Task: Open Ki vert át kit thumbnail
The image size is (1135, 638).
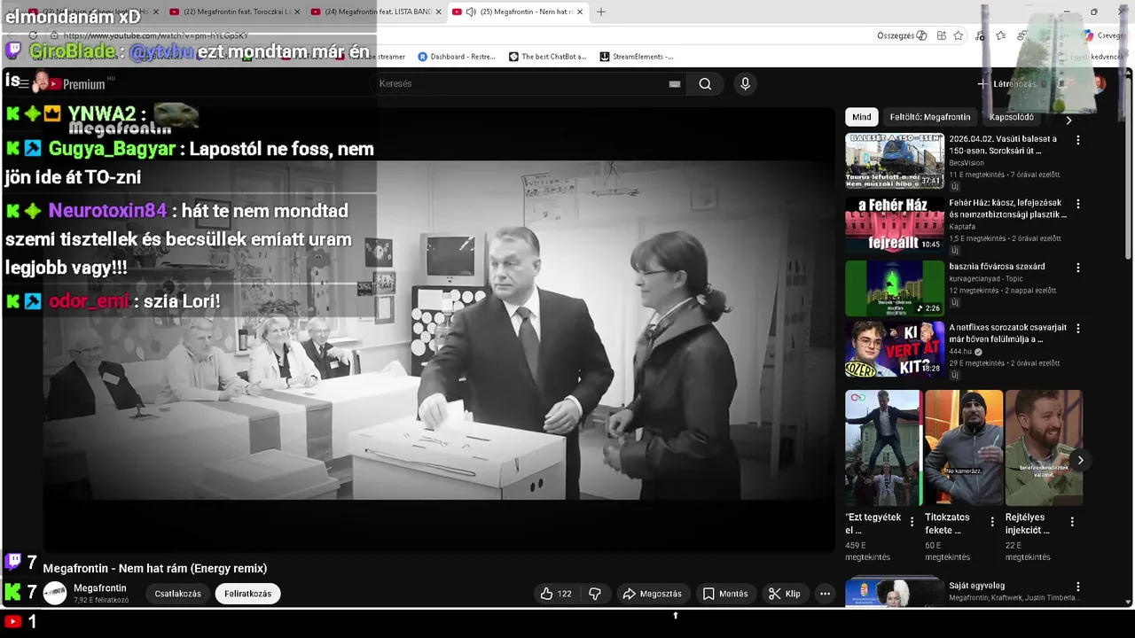Action: [x=895, y=349]
